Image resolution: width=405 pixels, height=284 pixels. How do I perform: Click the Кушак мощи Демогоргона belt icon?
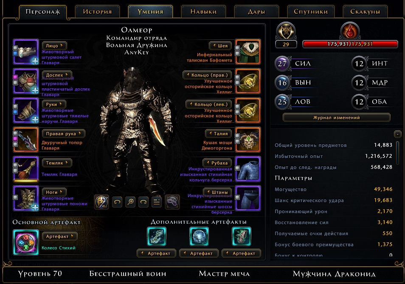coord(248,140)
